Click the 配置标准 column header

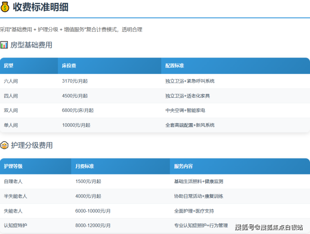click(175, 66)
